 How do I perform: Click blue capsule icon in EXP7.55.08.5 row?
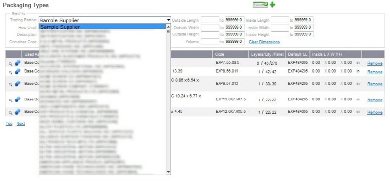[x=17, y=63]
